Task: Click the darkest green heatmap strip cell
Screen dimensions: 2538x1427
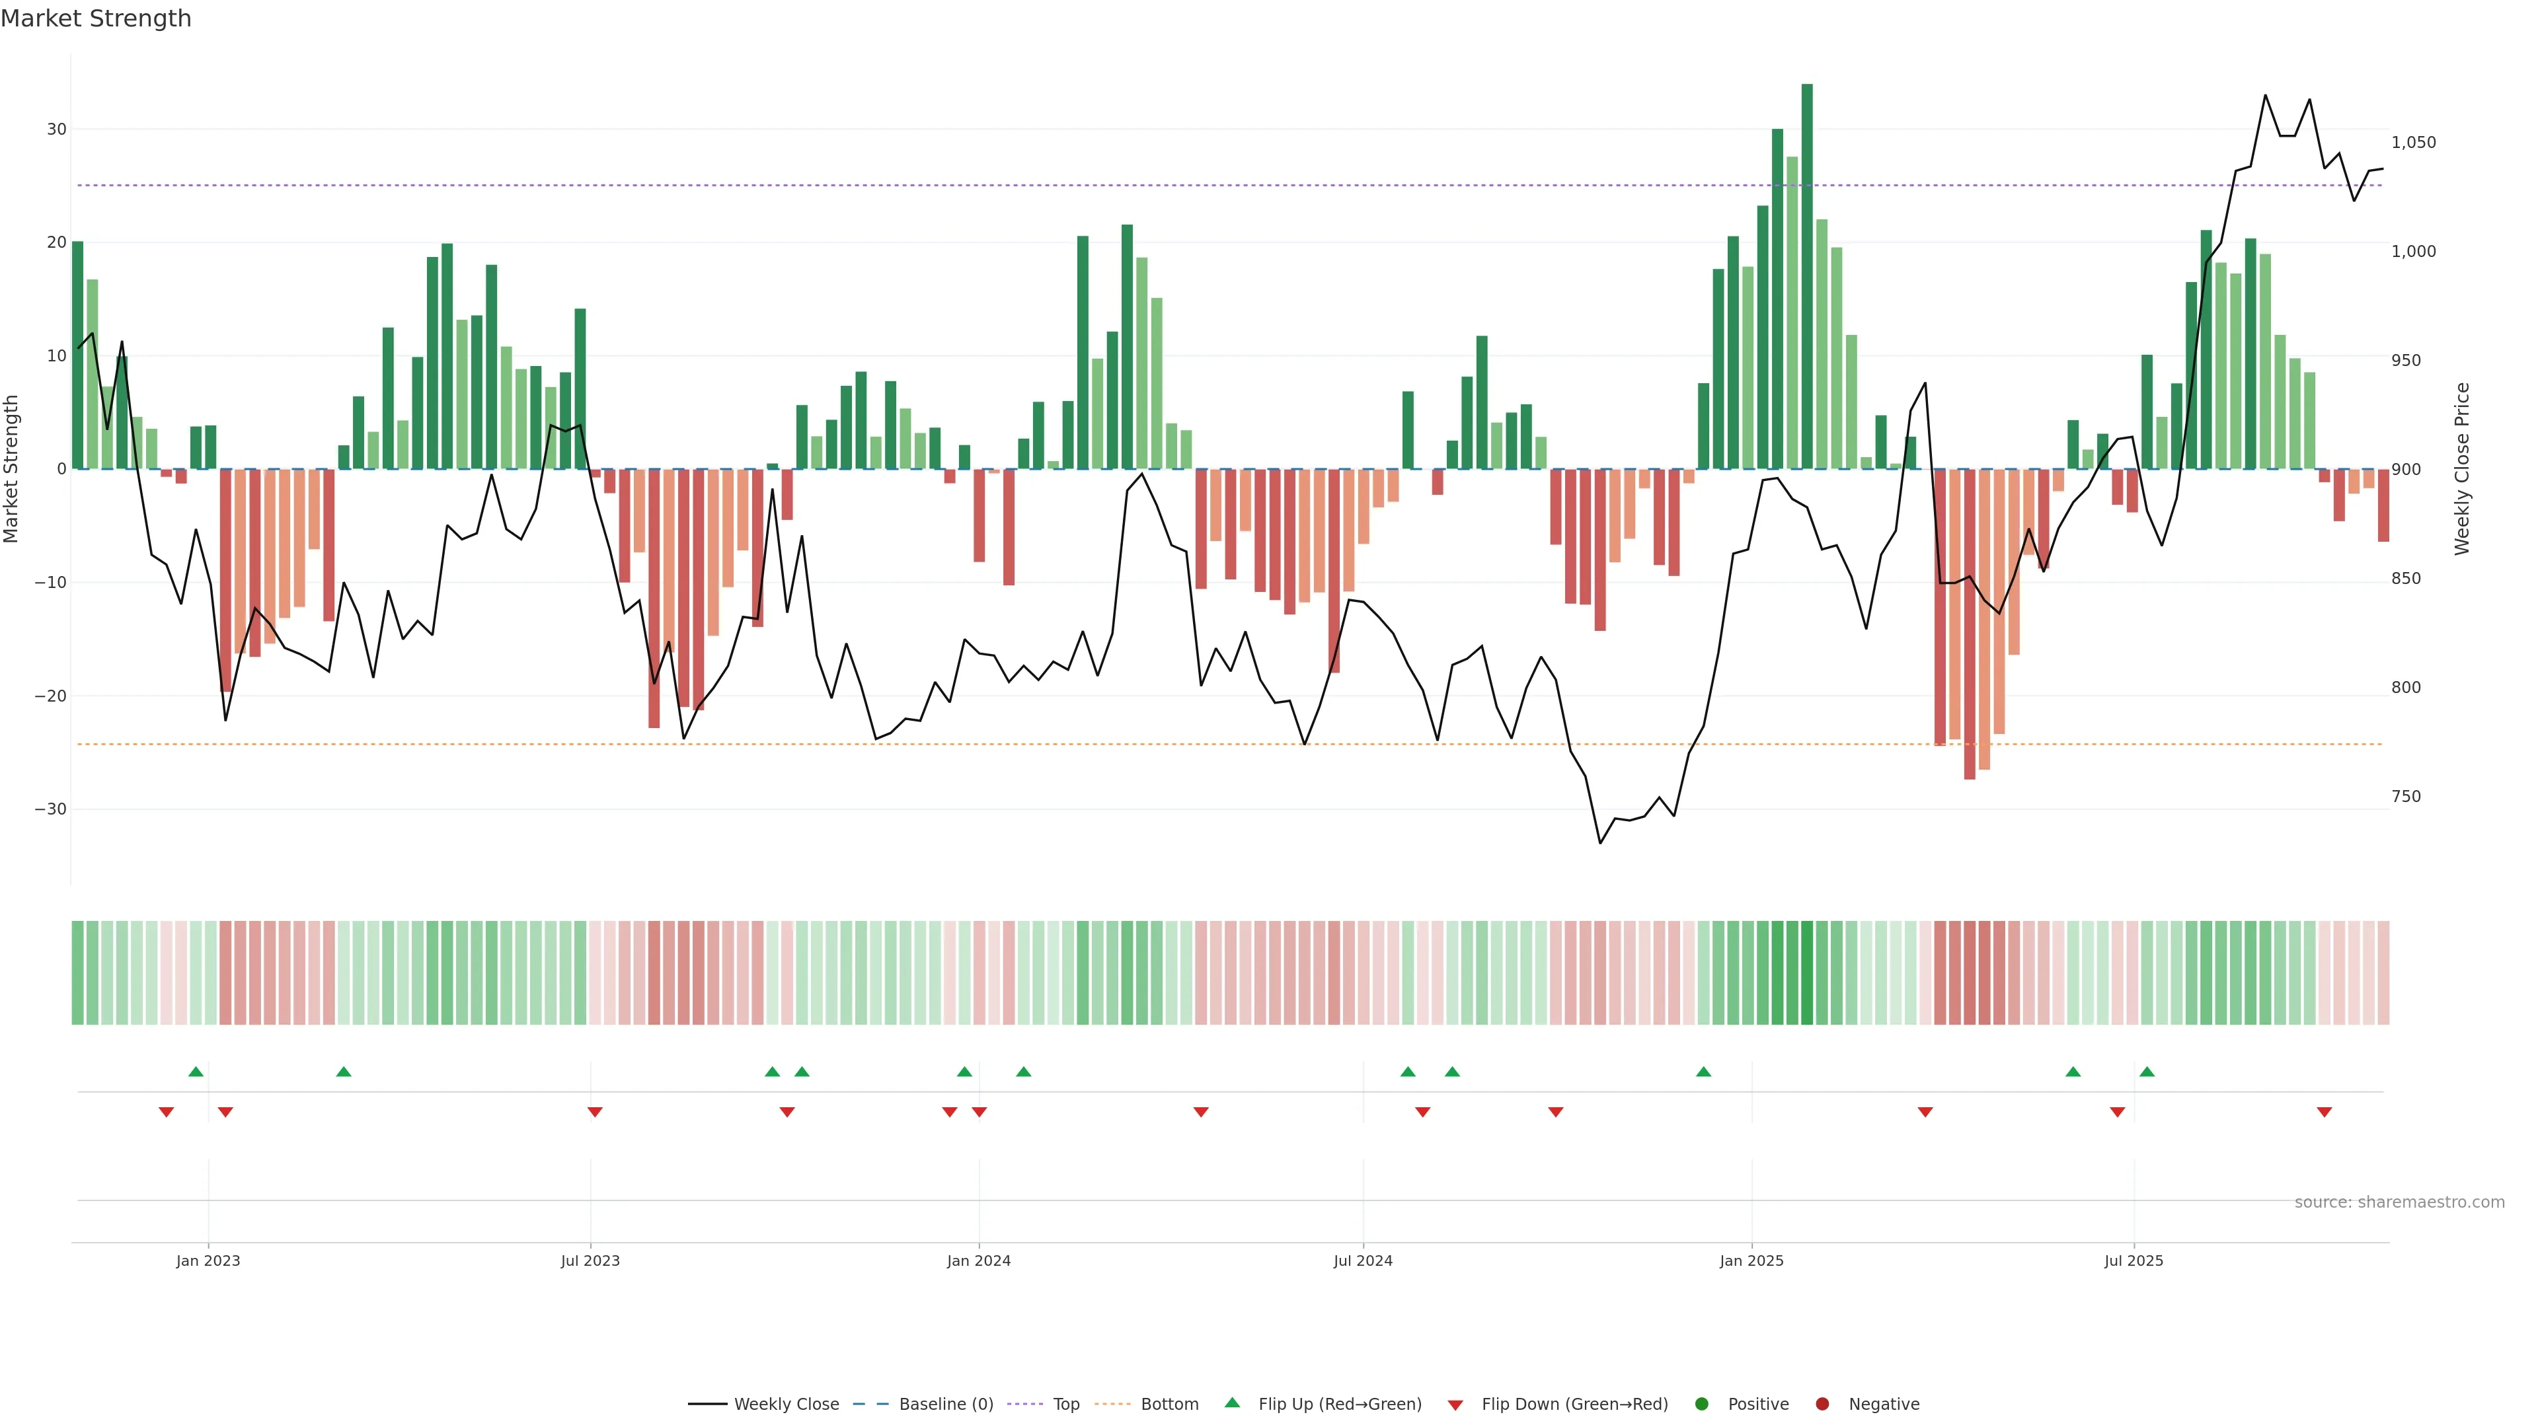Action: point(1807,973)
